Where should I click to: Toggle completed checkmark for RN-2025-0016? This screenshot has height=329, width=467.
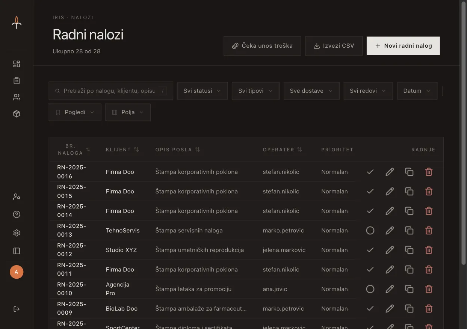pos(370,172)
